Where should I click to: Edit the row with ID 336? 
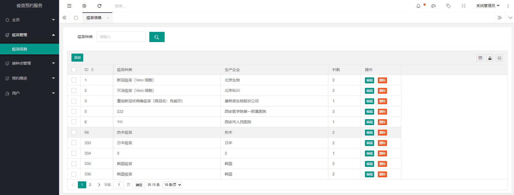[370, 174]
